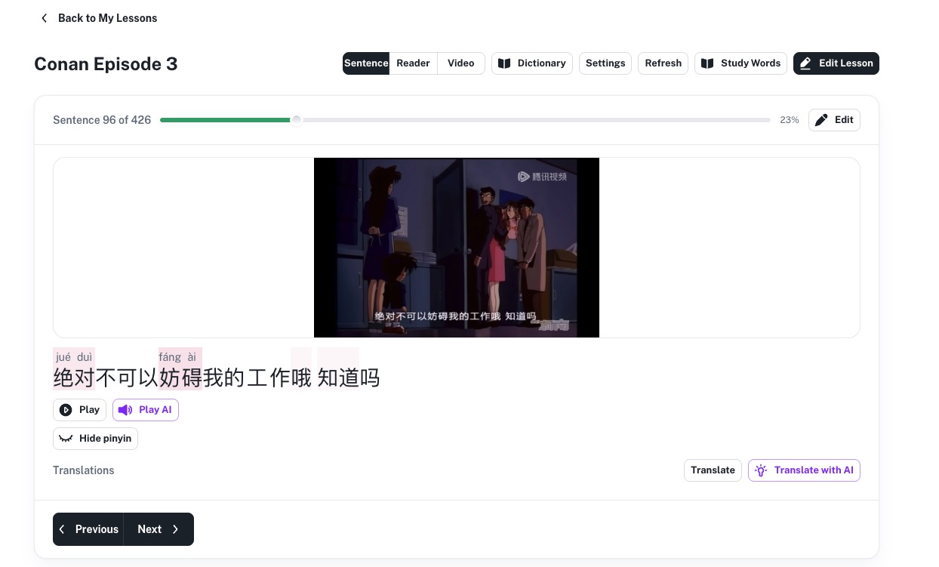Click the sentence progress slider handle

coord(297,120)
